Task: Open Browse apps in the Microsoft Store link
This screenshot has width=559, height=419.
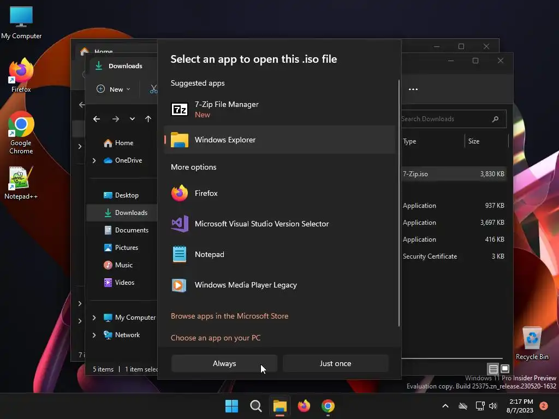Action: pos(229,316)
